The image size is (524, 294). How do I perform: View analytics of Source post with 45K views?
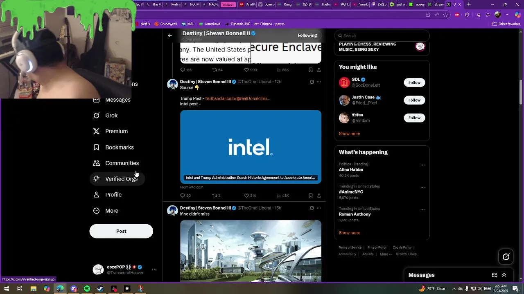[x=282, y=196]
